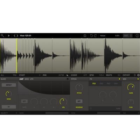Expand the Velocity dropdown
Screen dimensions: 140x140
click(9, 113)
